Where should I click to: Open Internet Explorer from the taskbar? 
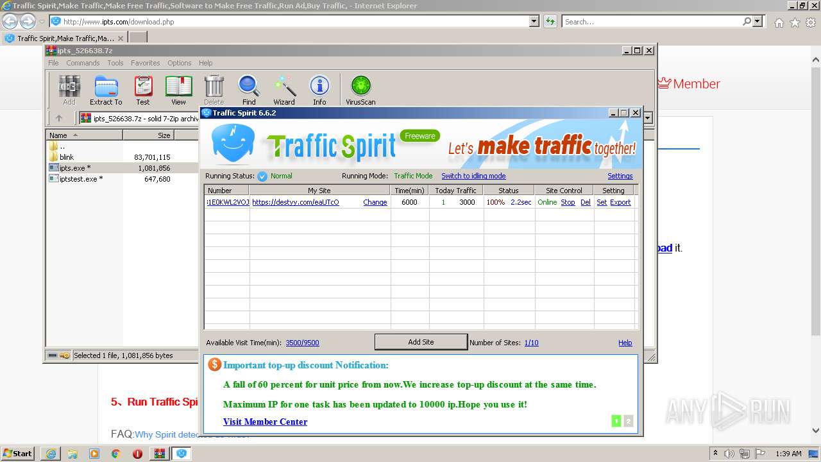[x=51, y=454]
